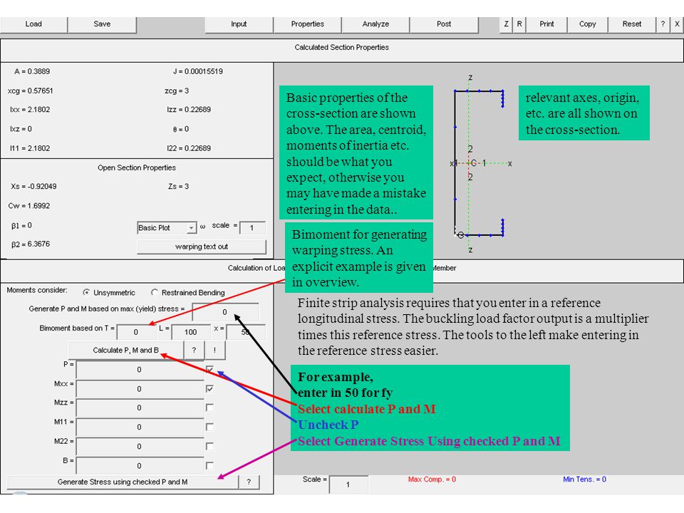This screenshot has height=513, width=684.
Task: Switch to the Post tab
Action: (x=444, y=24)
